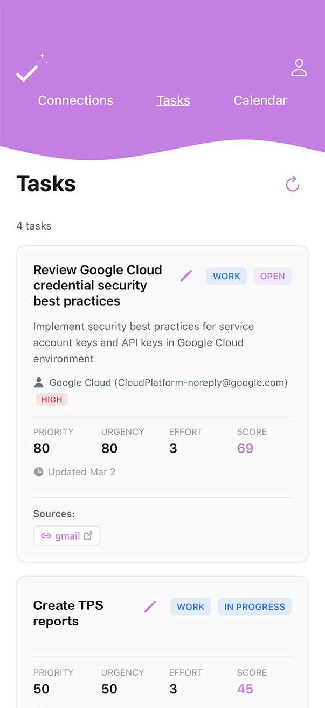Click the score value 69
325x708 pixels.
(245, 448)
